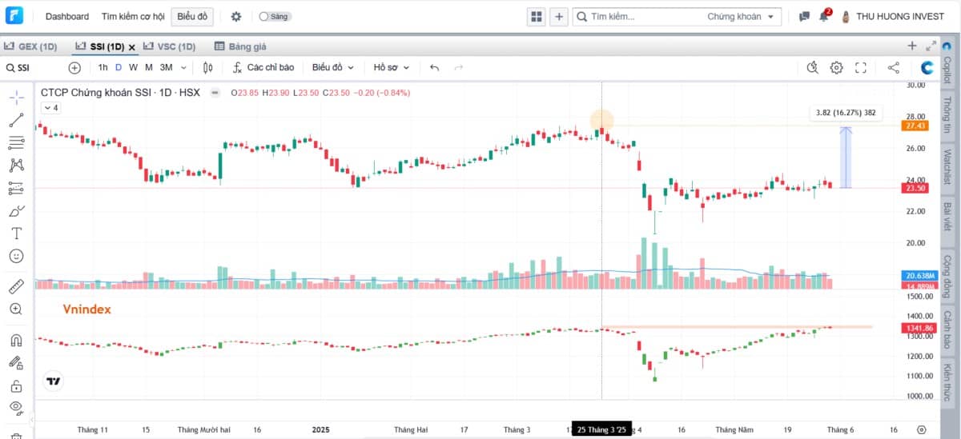Set timeframe to D daily
The image size is (961, 439).
119,68
